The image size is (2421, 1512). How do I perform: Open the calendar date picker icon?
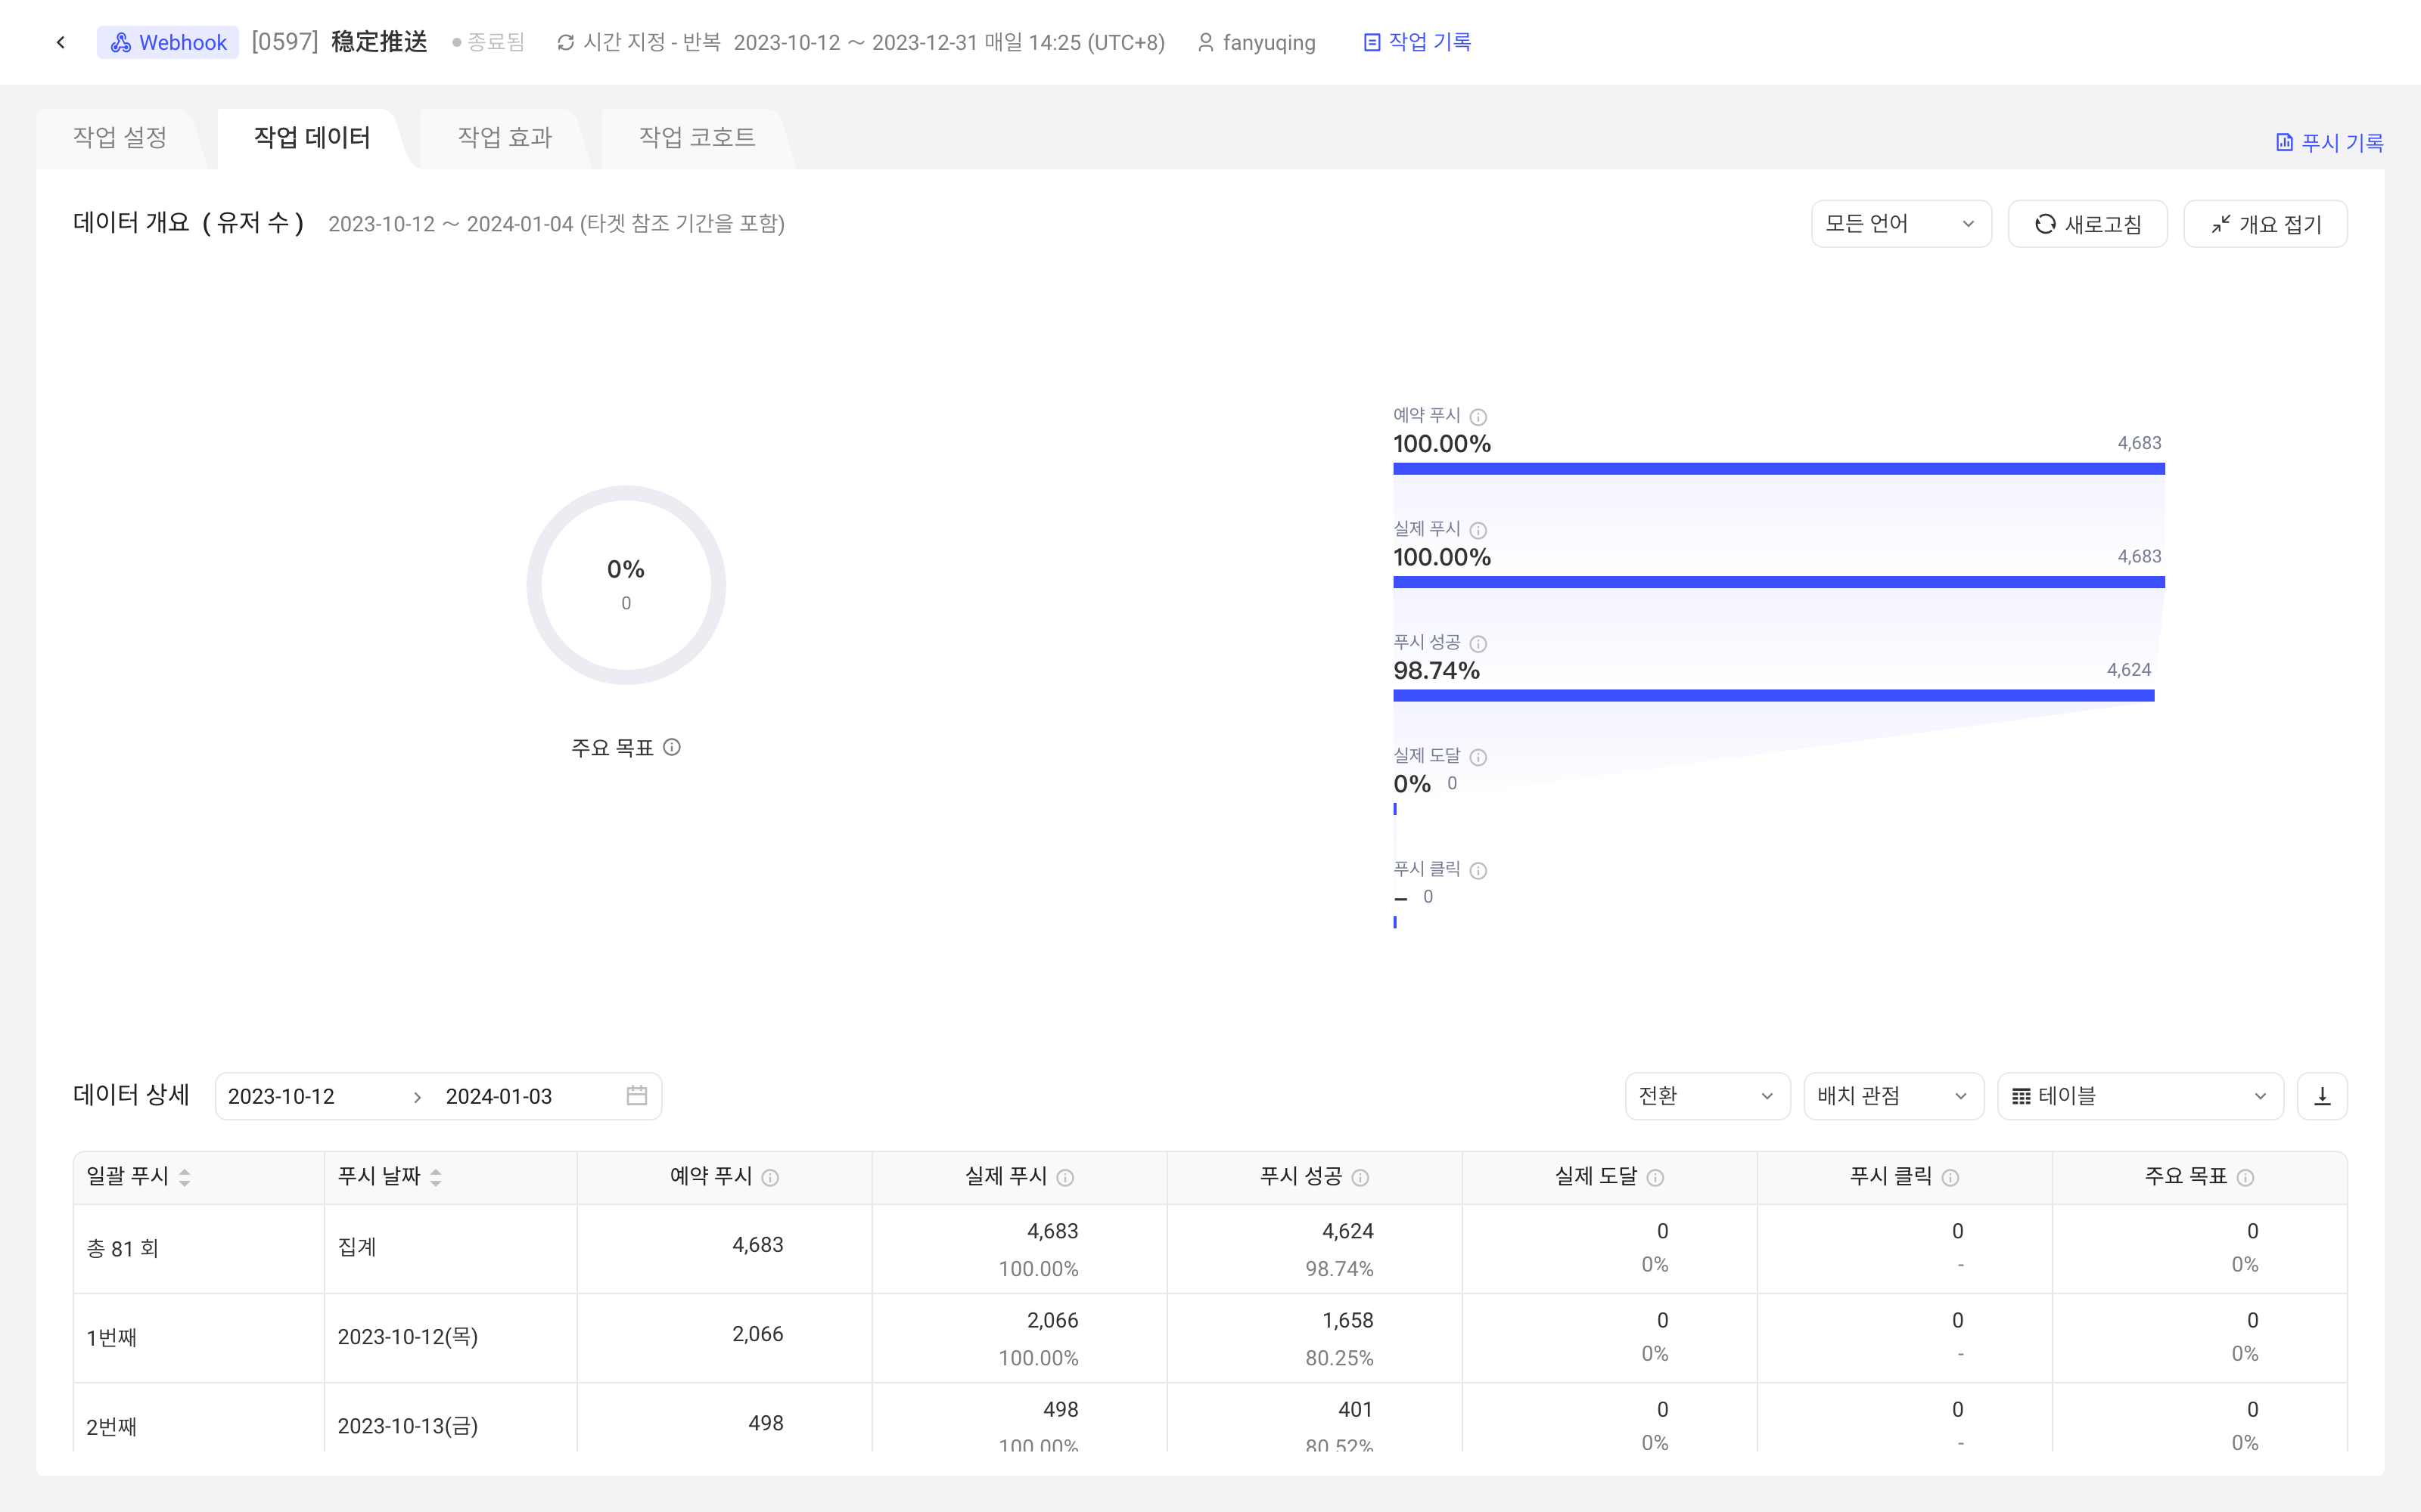click(636, 1096)
